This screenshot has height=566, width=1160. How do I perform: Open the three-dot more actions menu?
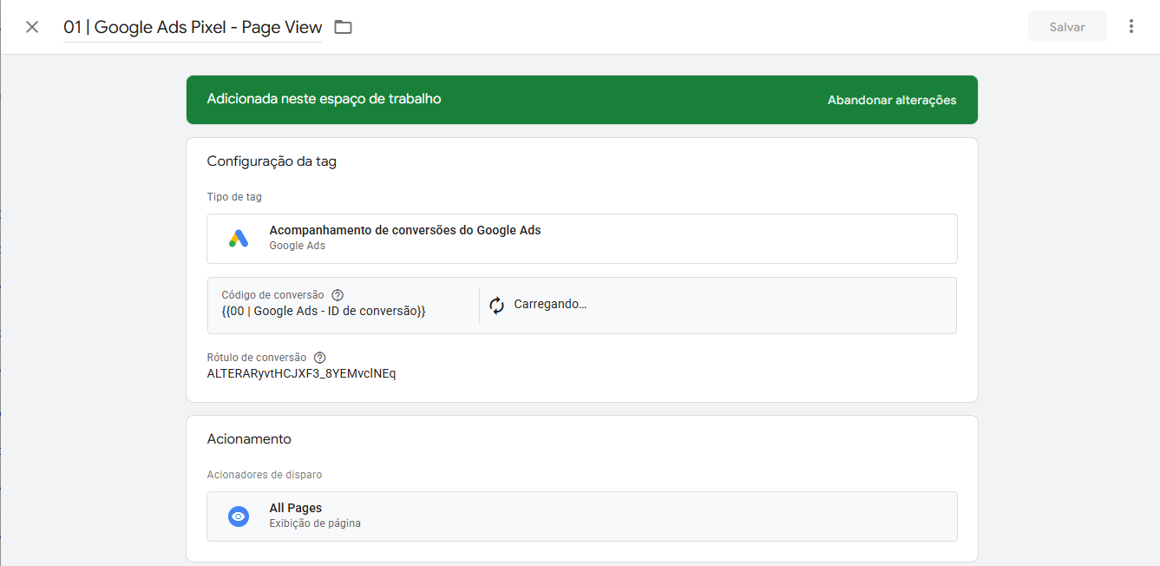tap(1131, 27)
